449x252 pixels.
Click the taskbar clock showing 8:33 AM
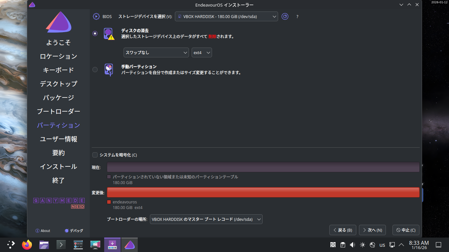pyautogui.click(x=419, y=245)
